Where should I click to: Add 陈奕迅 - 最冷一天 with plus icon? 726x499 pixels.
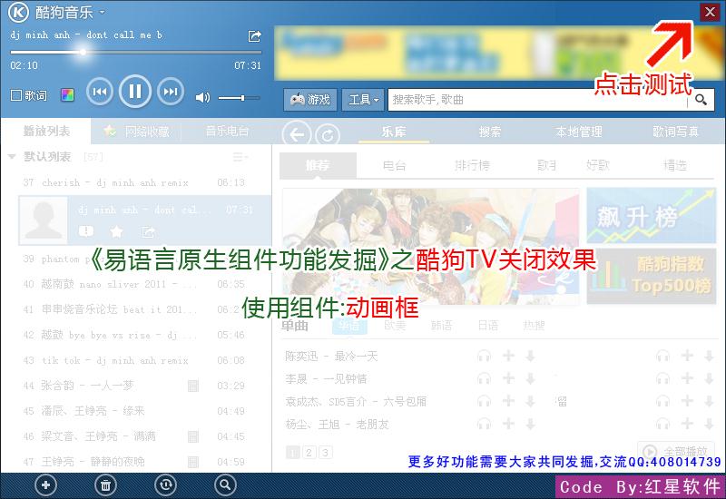pyautogui.click(x=508, y=356)
